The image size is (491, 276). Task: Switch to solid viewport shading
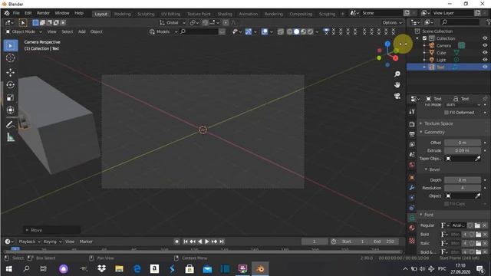pos(296,31)
